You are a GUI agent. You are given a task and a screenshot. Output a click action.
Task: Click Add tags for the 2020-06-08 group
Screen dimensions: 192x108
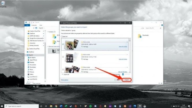85,59
